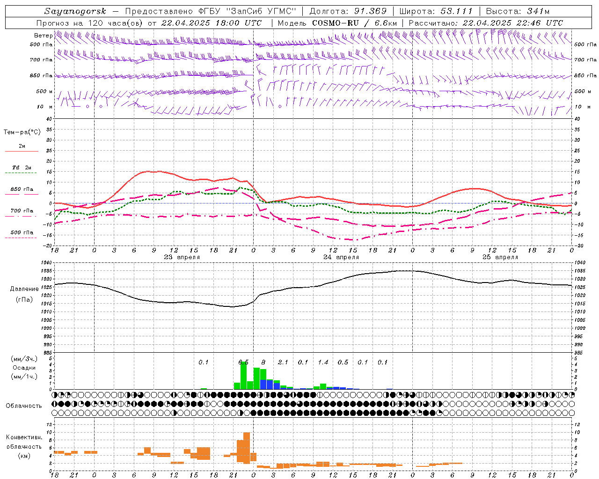Viewport: 599px width, 479px height.
Task: Click the 'Осадки' precipitation label
Action: (x=24, y=368)
